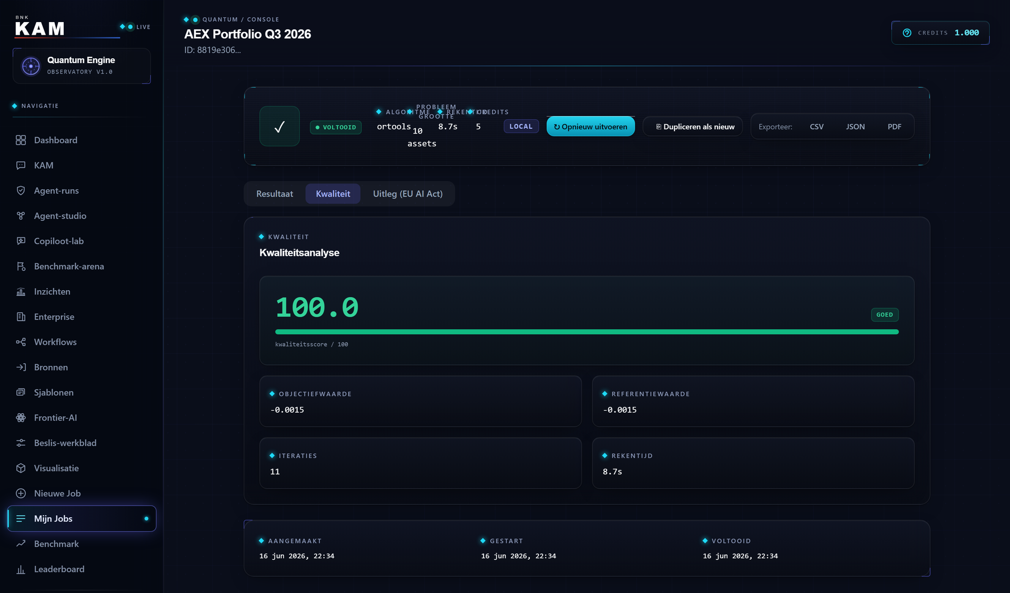1010x593 pixels.
Task: Click the Iteraties value 11
Action: 275,472
